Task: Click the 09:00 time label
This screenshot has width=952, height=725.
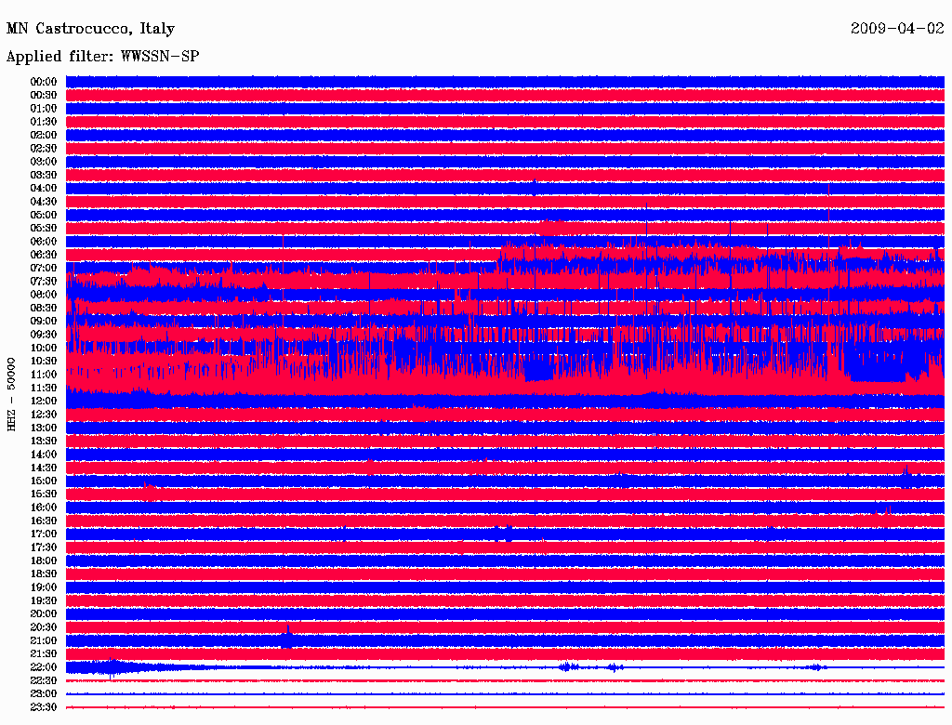Action: 44,322
